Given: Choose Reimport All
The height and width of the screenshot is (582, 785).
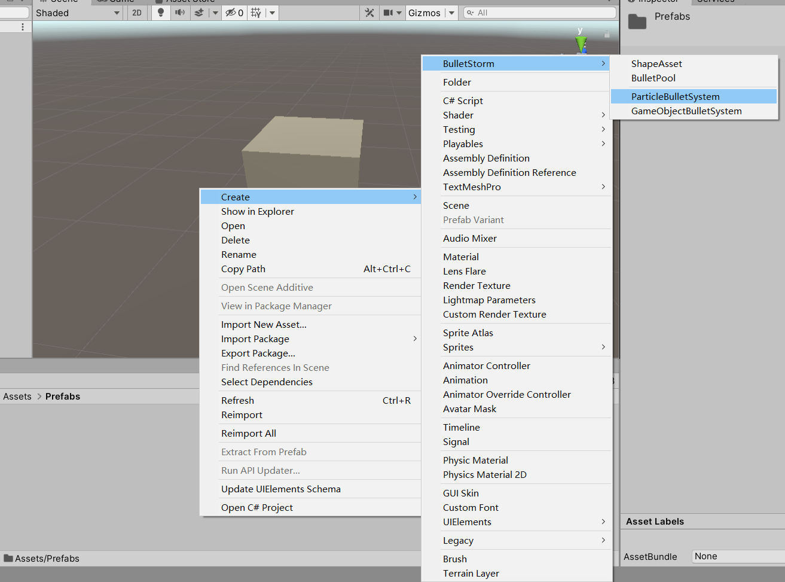Looking at the screenshot, I should coord(310,433).
